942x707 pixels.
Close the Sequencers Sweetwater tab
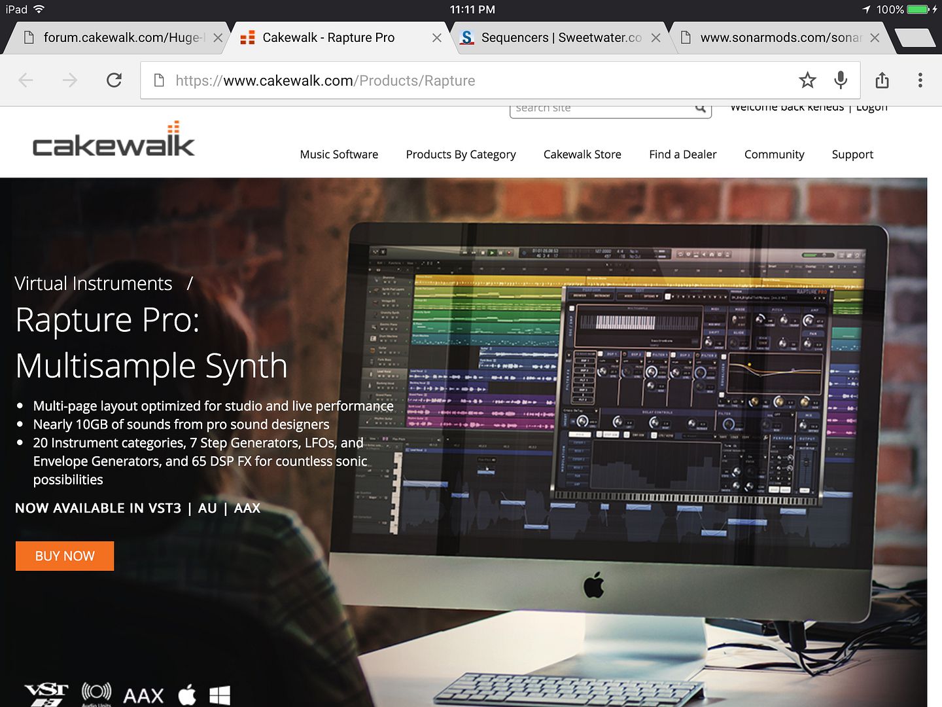point(655,38)
